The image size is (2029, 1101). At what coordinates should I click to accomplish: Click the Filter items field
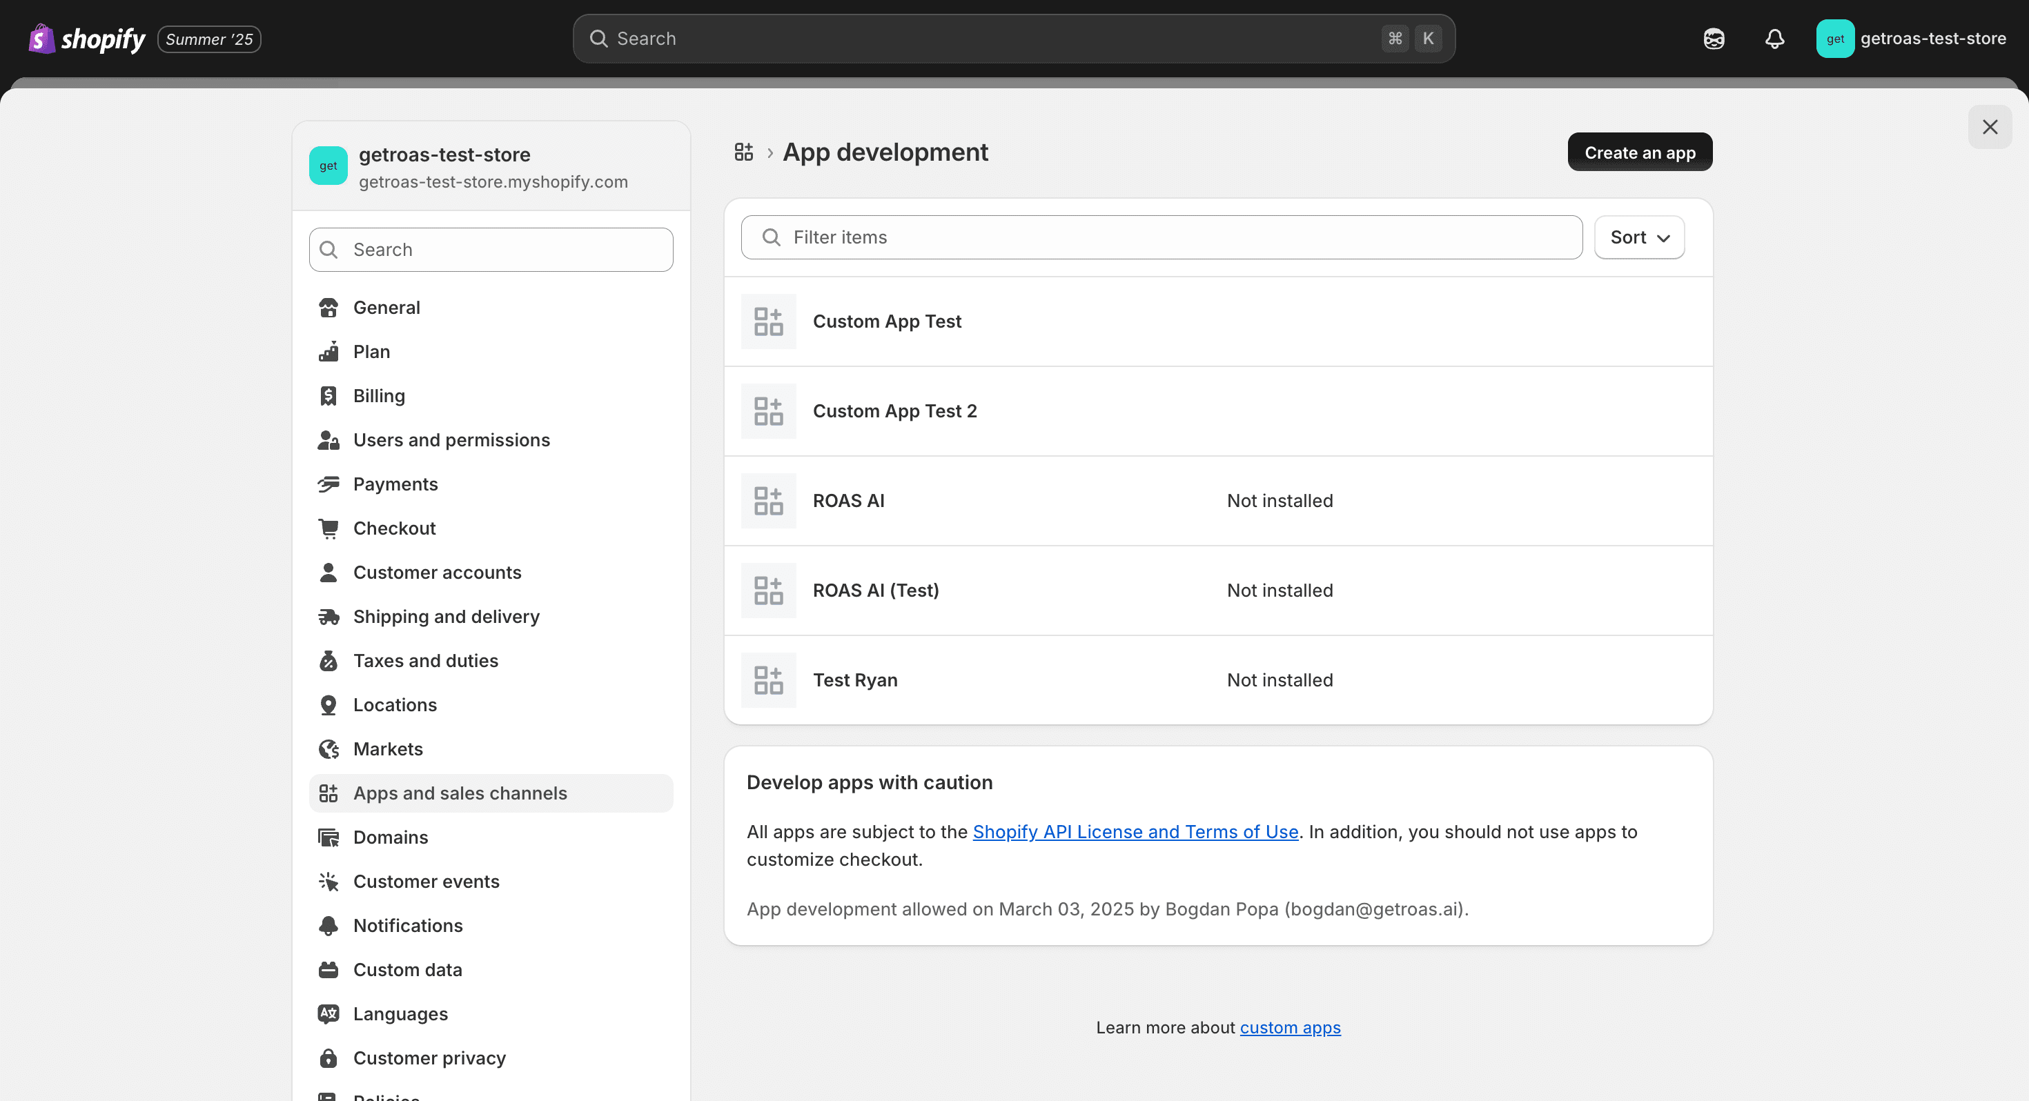[x=1161, y=237]
